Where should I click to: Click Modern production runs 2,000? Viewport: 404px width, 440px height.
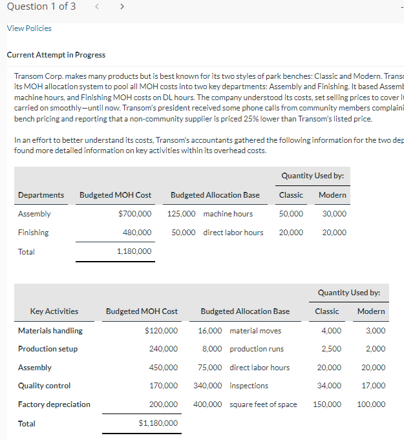pos(376,349)
